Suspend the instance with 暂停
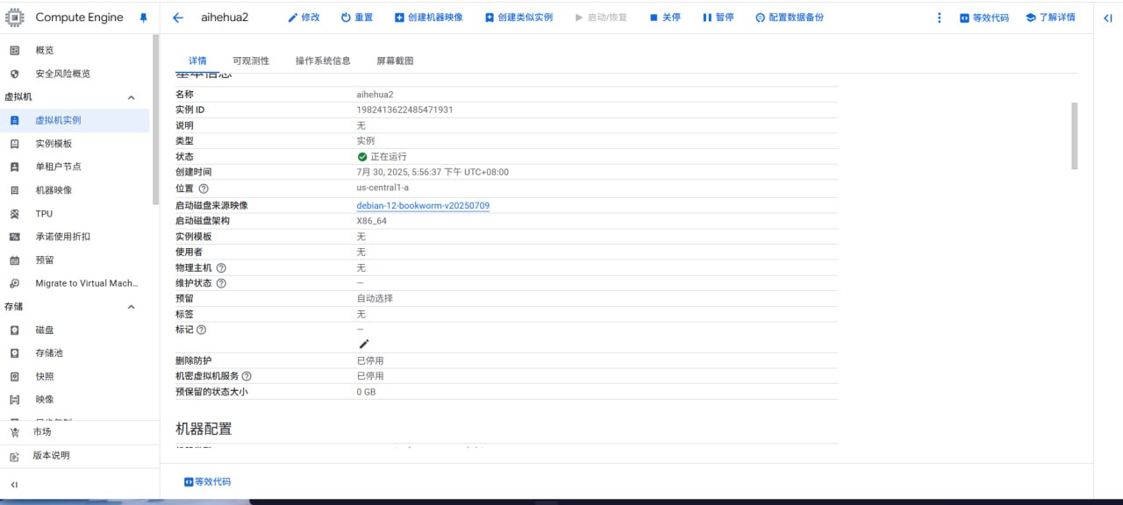The image size is (1123, 505). (x=719, y=18)
